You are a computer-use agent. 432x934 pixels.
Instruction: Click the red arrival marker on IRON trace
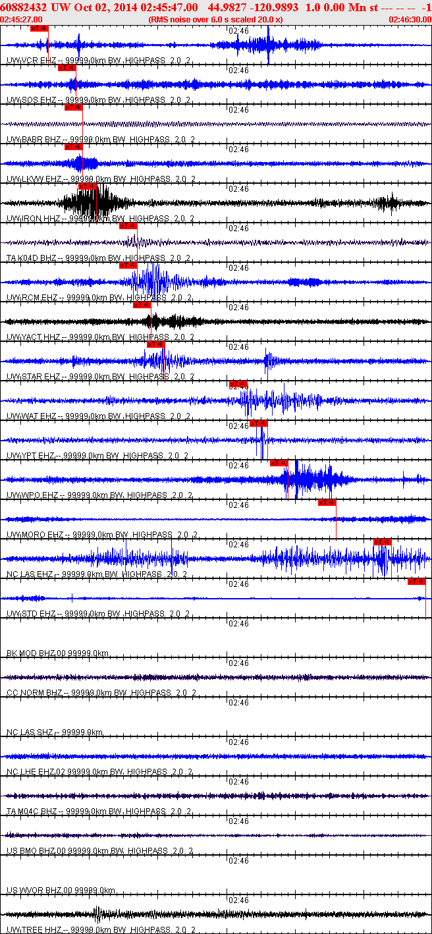click(88, 186)
